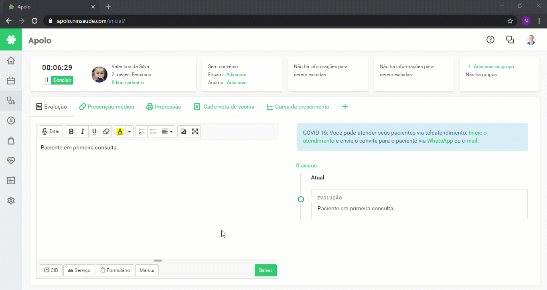Insert a bulleted list
547x290 pixels.
pos(153,131)
